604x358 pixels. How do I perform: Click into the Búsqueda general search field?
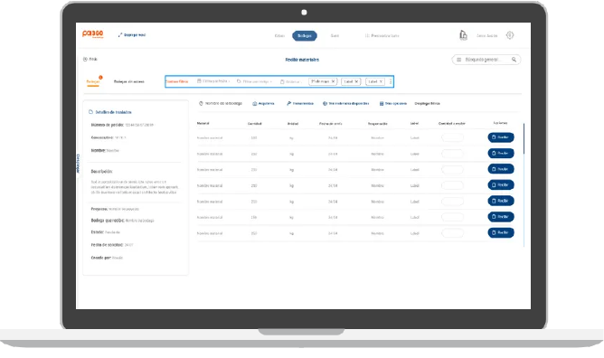point(486,60)
